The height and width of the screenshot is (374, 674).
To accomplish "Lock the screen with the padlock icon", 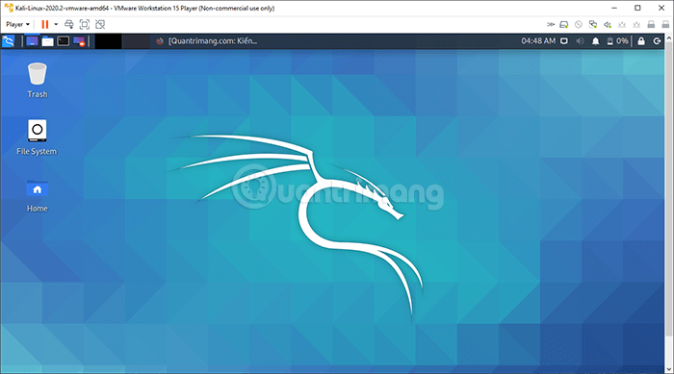I will tap(641, 41).
